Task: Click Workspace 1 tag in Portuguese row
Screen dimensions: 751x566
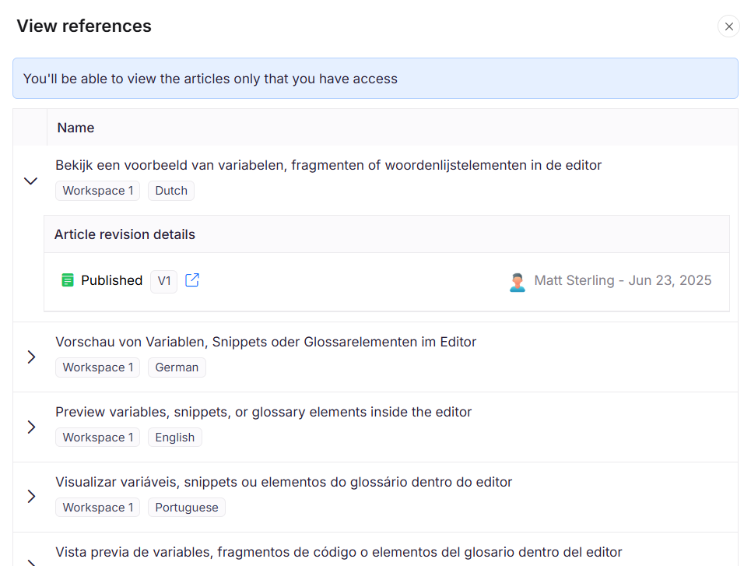Action: (x=98, y=508)
